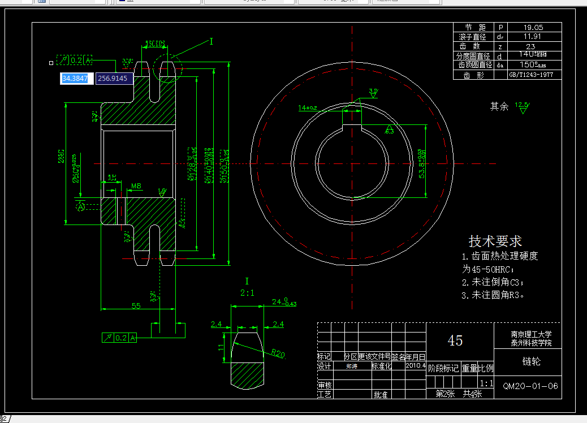Image resolution: width=587 pixels, height=423 pixels.
Task: Click the "I" callout letter at the leader end
Action: coord(211,41)
